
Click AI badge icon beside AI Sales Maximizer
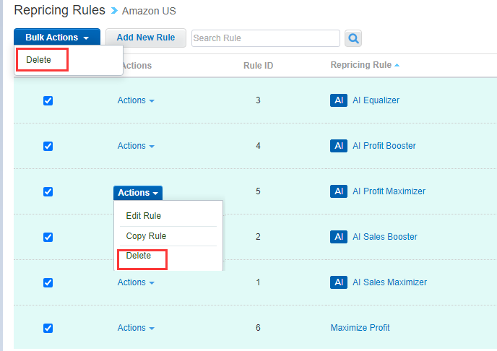(339, 282)
